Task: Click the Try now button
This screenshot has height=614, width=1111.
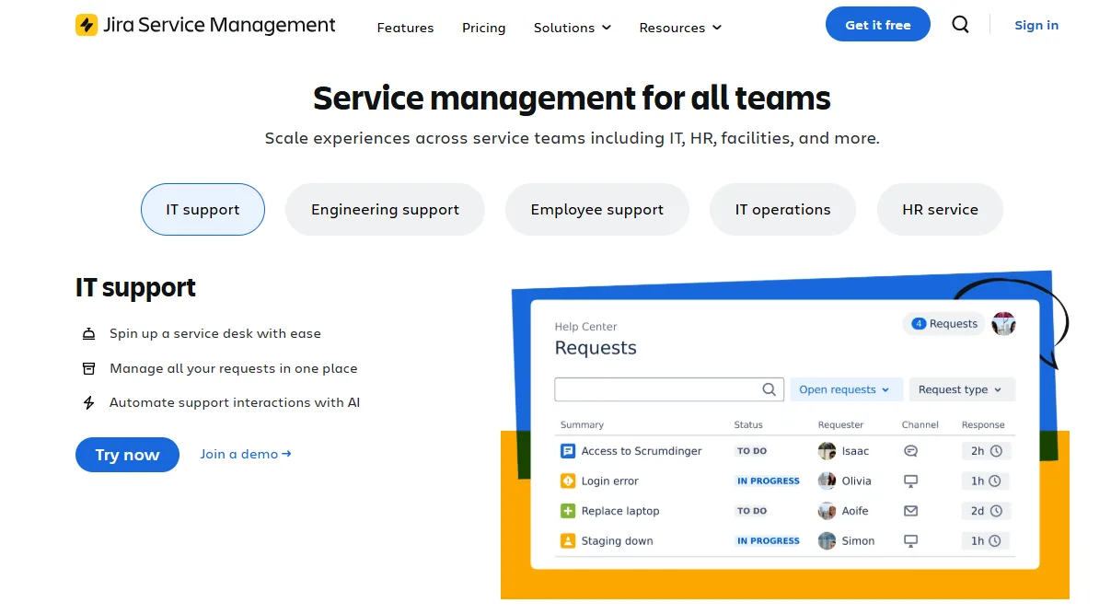Action: [x=127, y=455]
